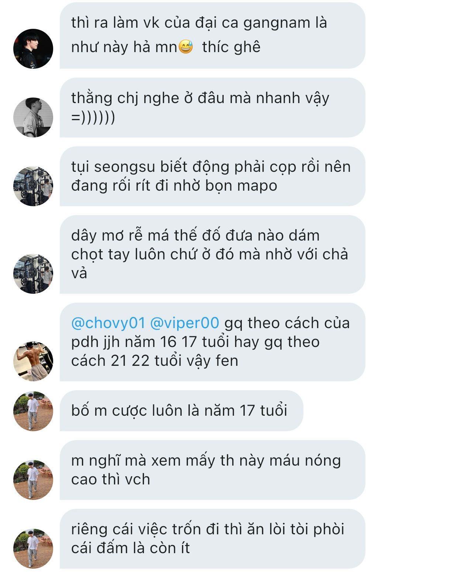Tap the sweat-smile emoji in first message
This screenshot has height=572, width=474.
tap(186, 47)
